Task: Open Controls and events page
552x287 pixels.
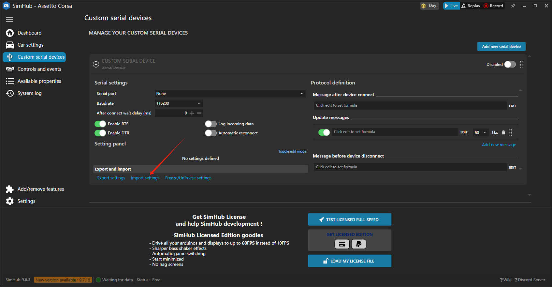Action: [39, 69]
